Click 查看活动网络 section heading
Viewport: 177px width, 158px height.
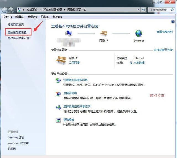[x=59, y=50]
